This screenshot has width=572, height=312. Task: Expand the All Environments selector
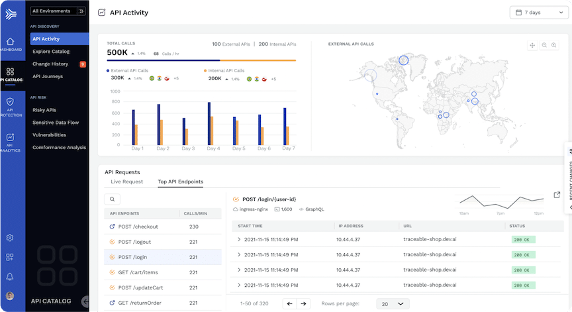pyautogui.click(x=58, y=11)
